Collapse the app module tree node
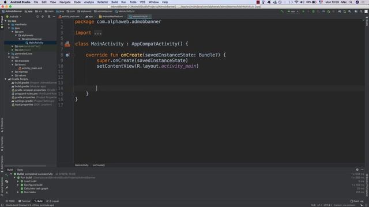Screen dimensions: 369x207 click(6, 21)
